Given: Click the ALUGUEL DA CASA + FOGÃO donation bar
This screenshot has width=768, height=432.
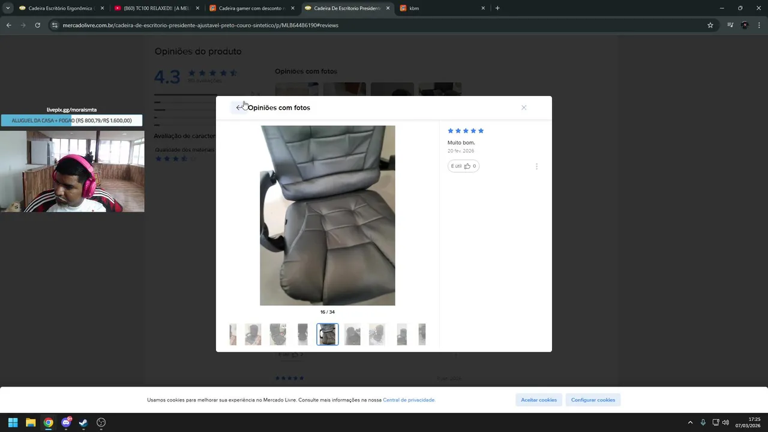Looking at the screenshot, I should point(71,121).
